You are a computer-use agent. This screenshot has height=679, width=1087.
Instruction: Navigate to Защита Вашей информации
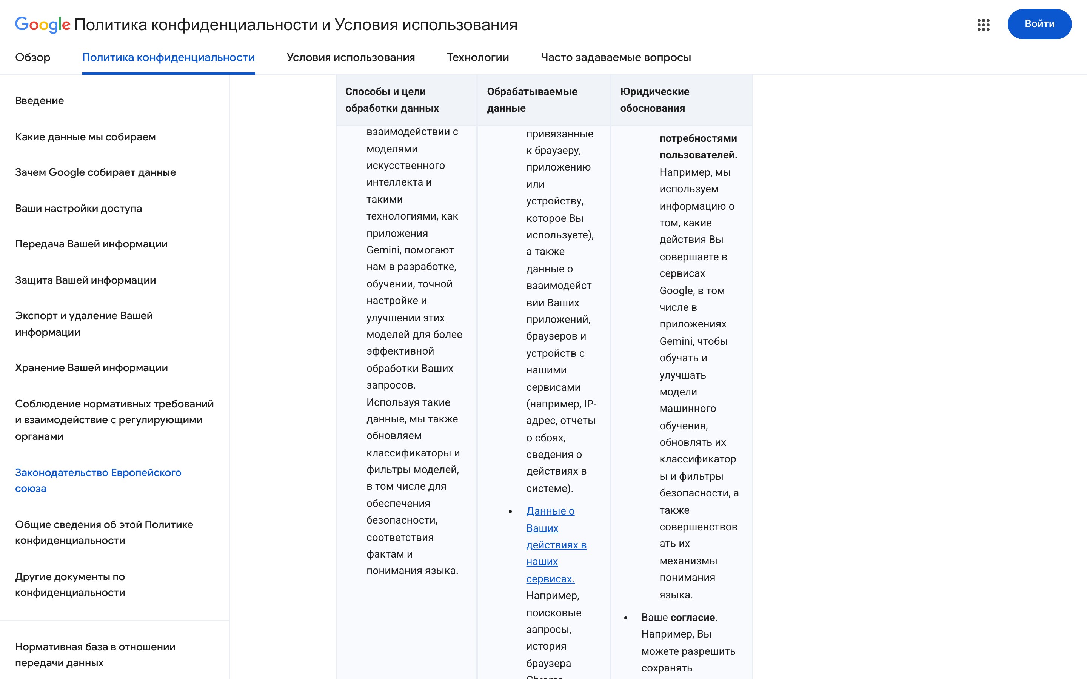[x=85, y=280]
